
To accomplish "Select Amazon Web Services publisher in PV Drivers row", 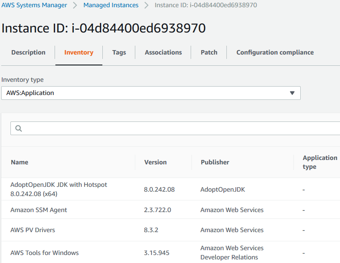I will point(232,230).
